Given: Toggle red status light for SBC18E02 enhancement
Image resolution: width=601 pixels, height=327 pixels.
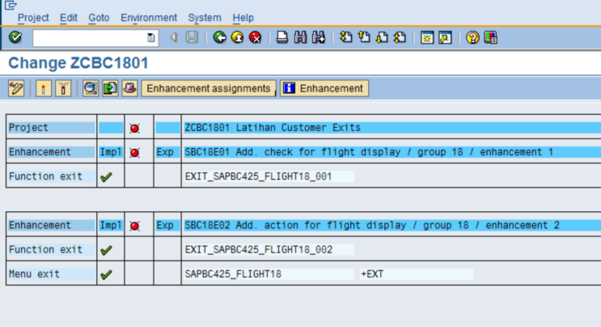Looking at the screenshot, I should [134, 226].
